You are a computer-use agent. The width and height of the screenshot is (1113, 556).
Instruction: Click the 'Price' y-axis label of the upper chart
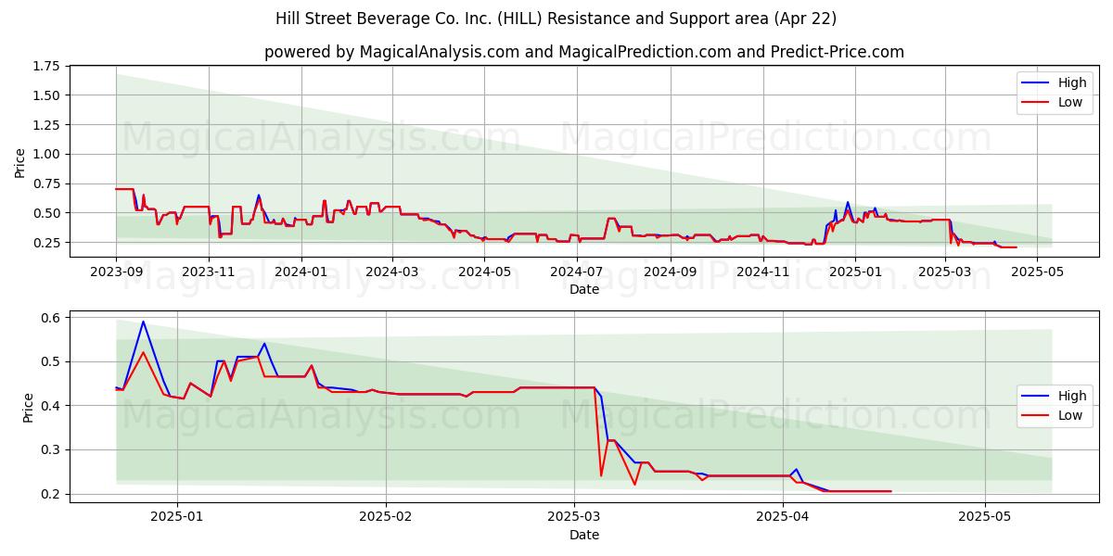[20, 161]
